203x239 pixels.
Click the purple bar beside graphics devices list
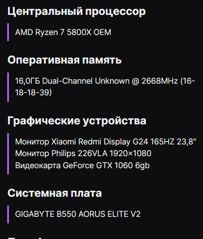point(8,154)
